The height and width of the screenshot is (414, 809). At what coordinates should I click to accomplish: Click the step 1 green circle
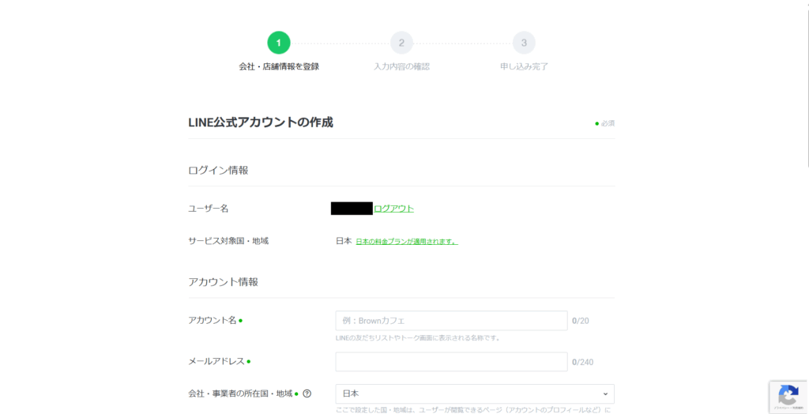pos(279,43)
